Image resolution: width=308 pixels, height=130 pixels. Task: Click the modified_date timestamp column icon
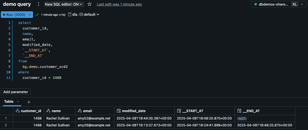[119, 111]
